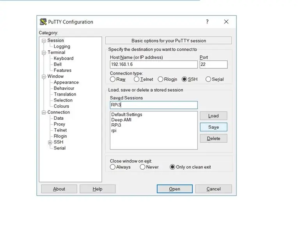
Task: Click the Host Name input field
Action: click(x=154, y=64)
